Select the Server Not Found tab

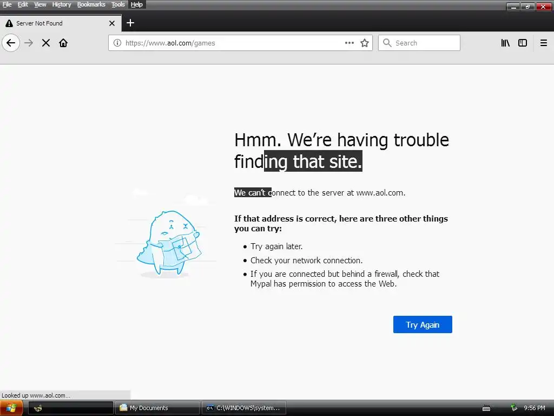[x=61, y=23]
